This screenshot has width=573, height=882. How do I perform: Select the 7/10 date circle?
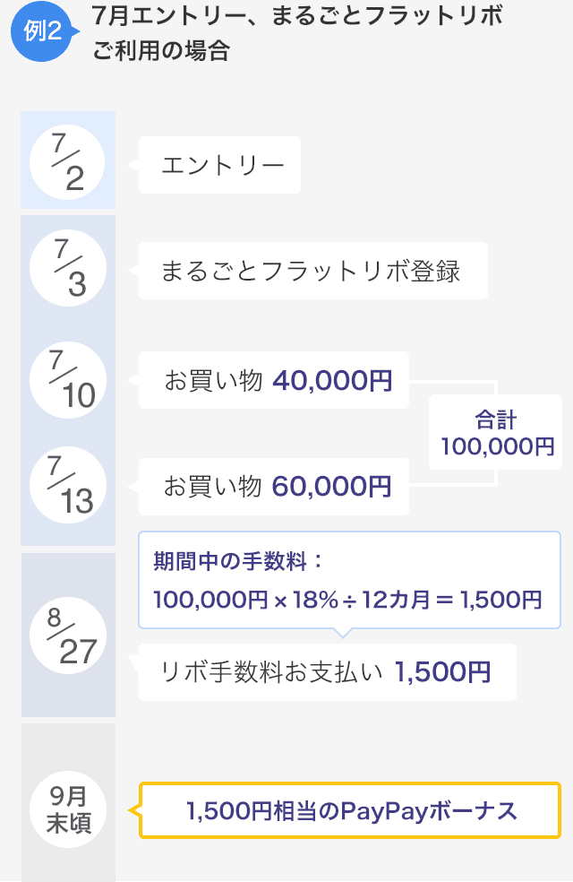point(67,380)
